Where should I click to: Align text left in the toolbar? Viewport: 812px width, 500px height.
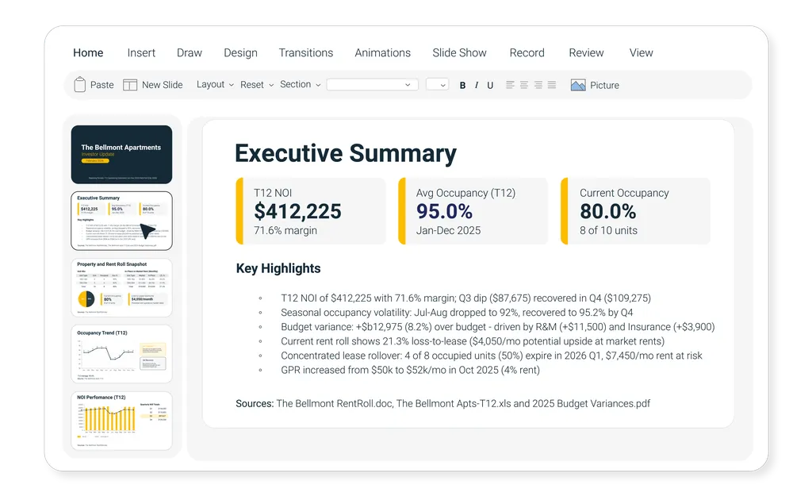click(x=510, y=85)
